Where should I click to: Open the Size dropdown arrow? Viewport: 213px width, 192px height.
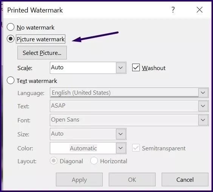tap(120, 134)
